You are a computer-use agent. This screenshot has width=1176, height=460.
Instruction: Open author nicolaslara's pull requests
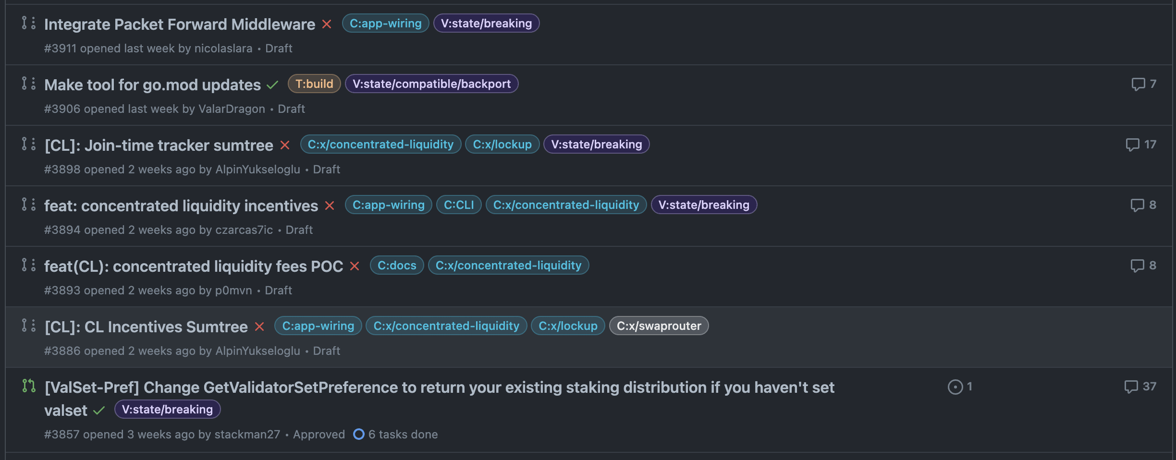(223, 48)
